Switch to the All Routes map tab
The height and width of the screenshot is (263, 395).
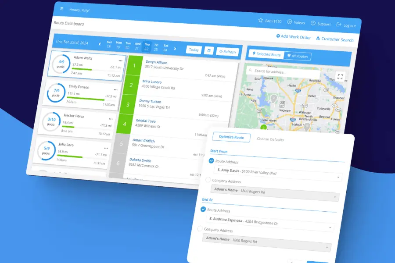pyautogui.click(x=298, y=56)
